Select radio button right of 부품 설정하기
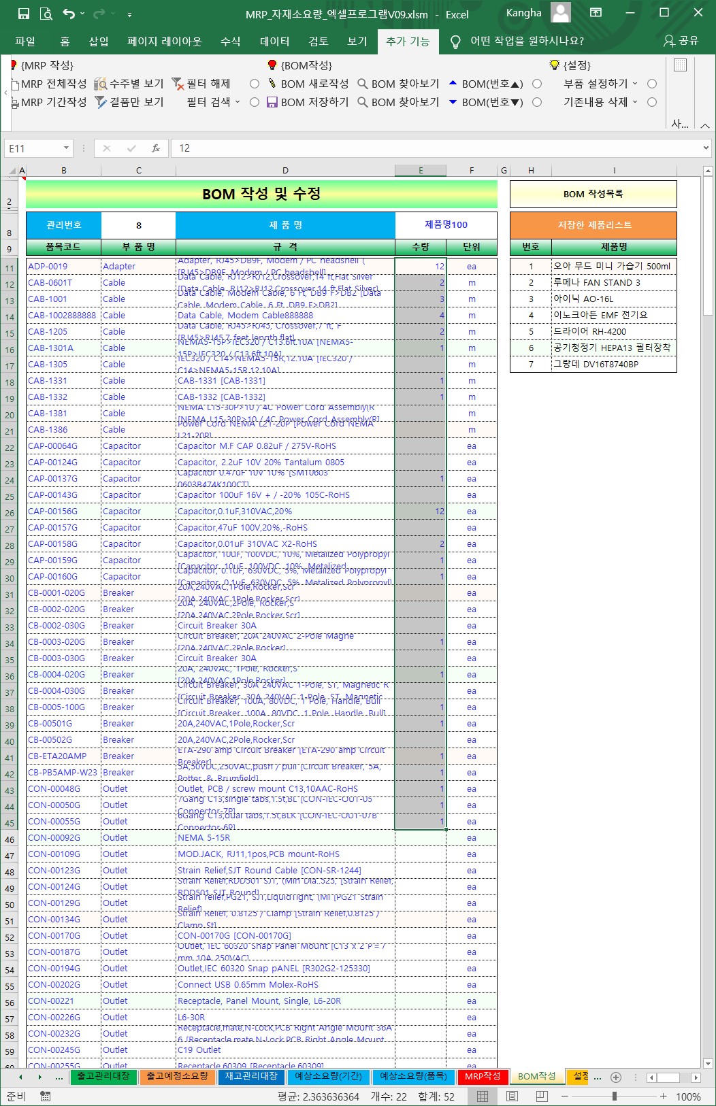The image size is (716, 1106). (x=652, y=84)
